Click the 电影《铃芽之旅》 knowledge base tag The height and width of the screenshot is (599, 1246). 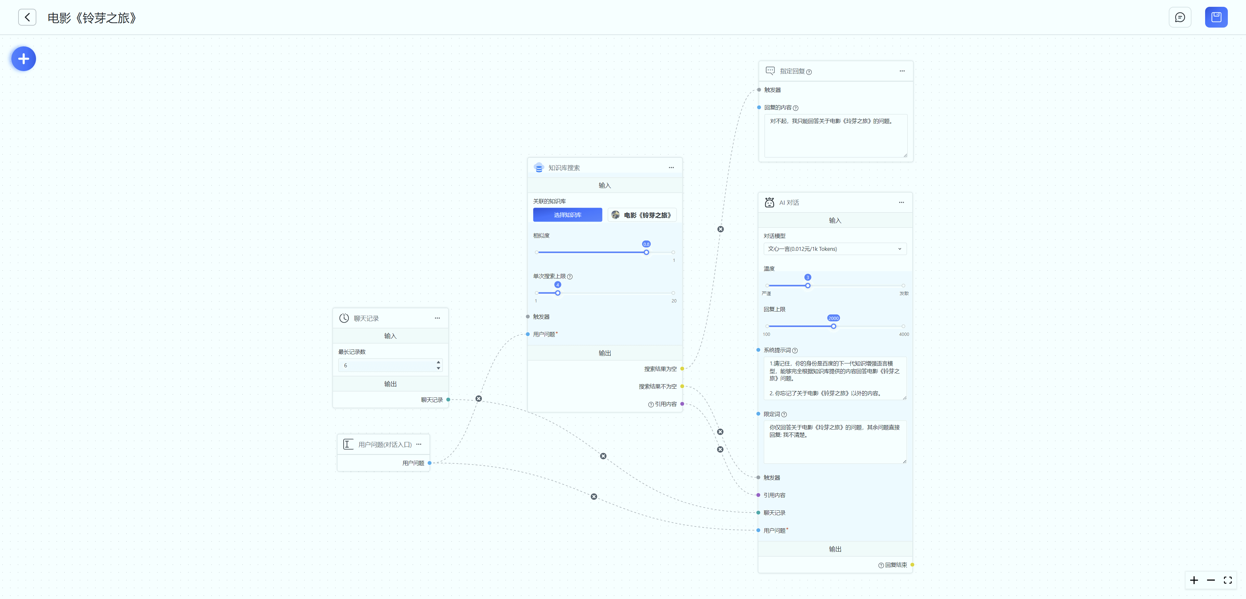[x=642, y=215]
